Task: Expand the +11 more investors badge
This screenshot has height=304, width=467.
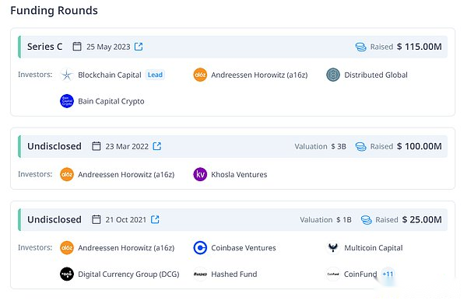Action: (388, 274)
